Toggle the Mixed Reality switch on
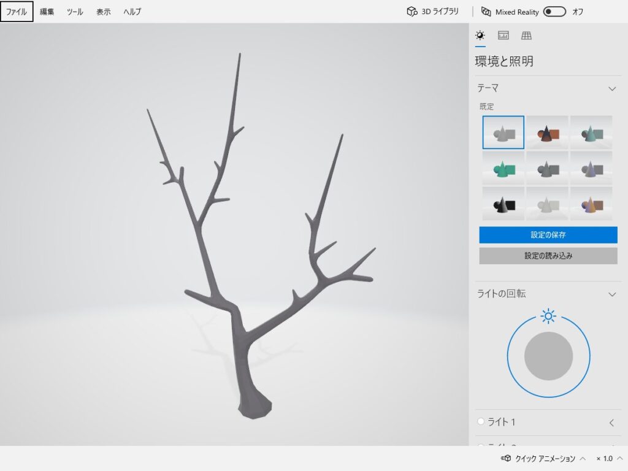 (x=554, y=12)
